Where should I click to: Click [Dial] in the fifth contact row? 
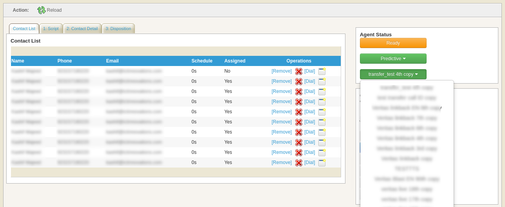310,112
